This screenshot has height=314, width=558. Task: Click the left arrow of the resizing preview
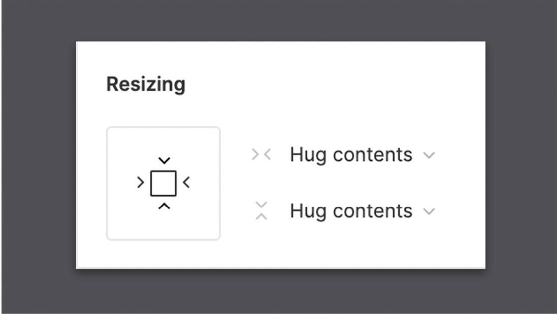pos(139,183)
